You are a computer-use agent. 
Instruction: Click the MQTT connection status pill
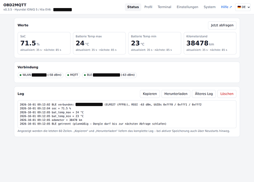pos(73,75)
